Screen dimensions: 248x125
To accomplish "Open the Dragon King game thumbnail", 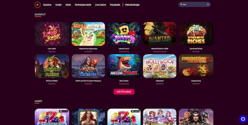I will click(x=196, y=66).
